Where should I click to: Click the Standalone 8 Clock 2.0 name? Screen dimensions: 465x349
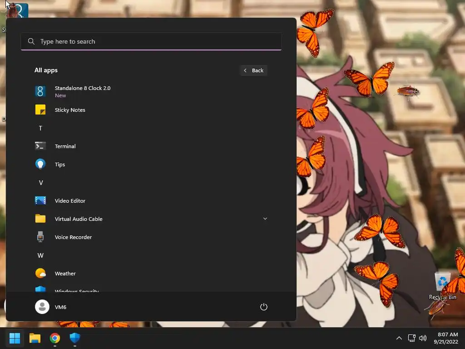(x=83, y=88)
